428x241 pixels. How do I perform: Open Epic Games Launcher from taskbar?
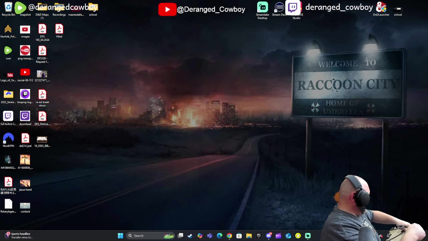(259, 236)
